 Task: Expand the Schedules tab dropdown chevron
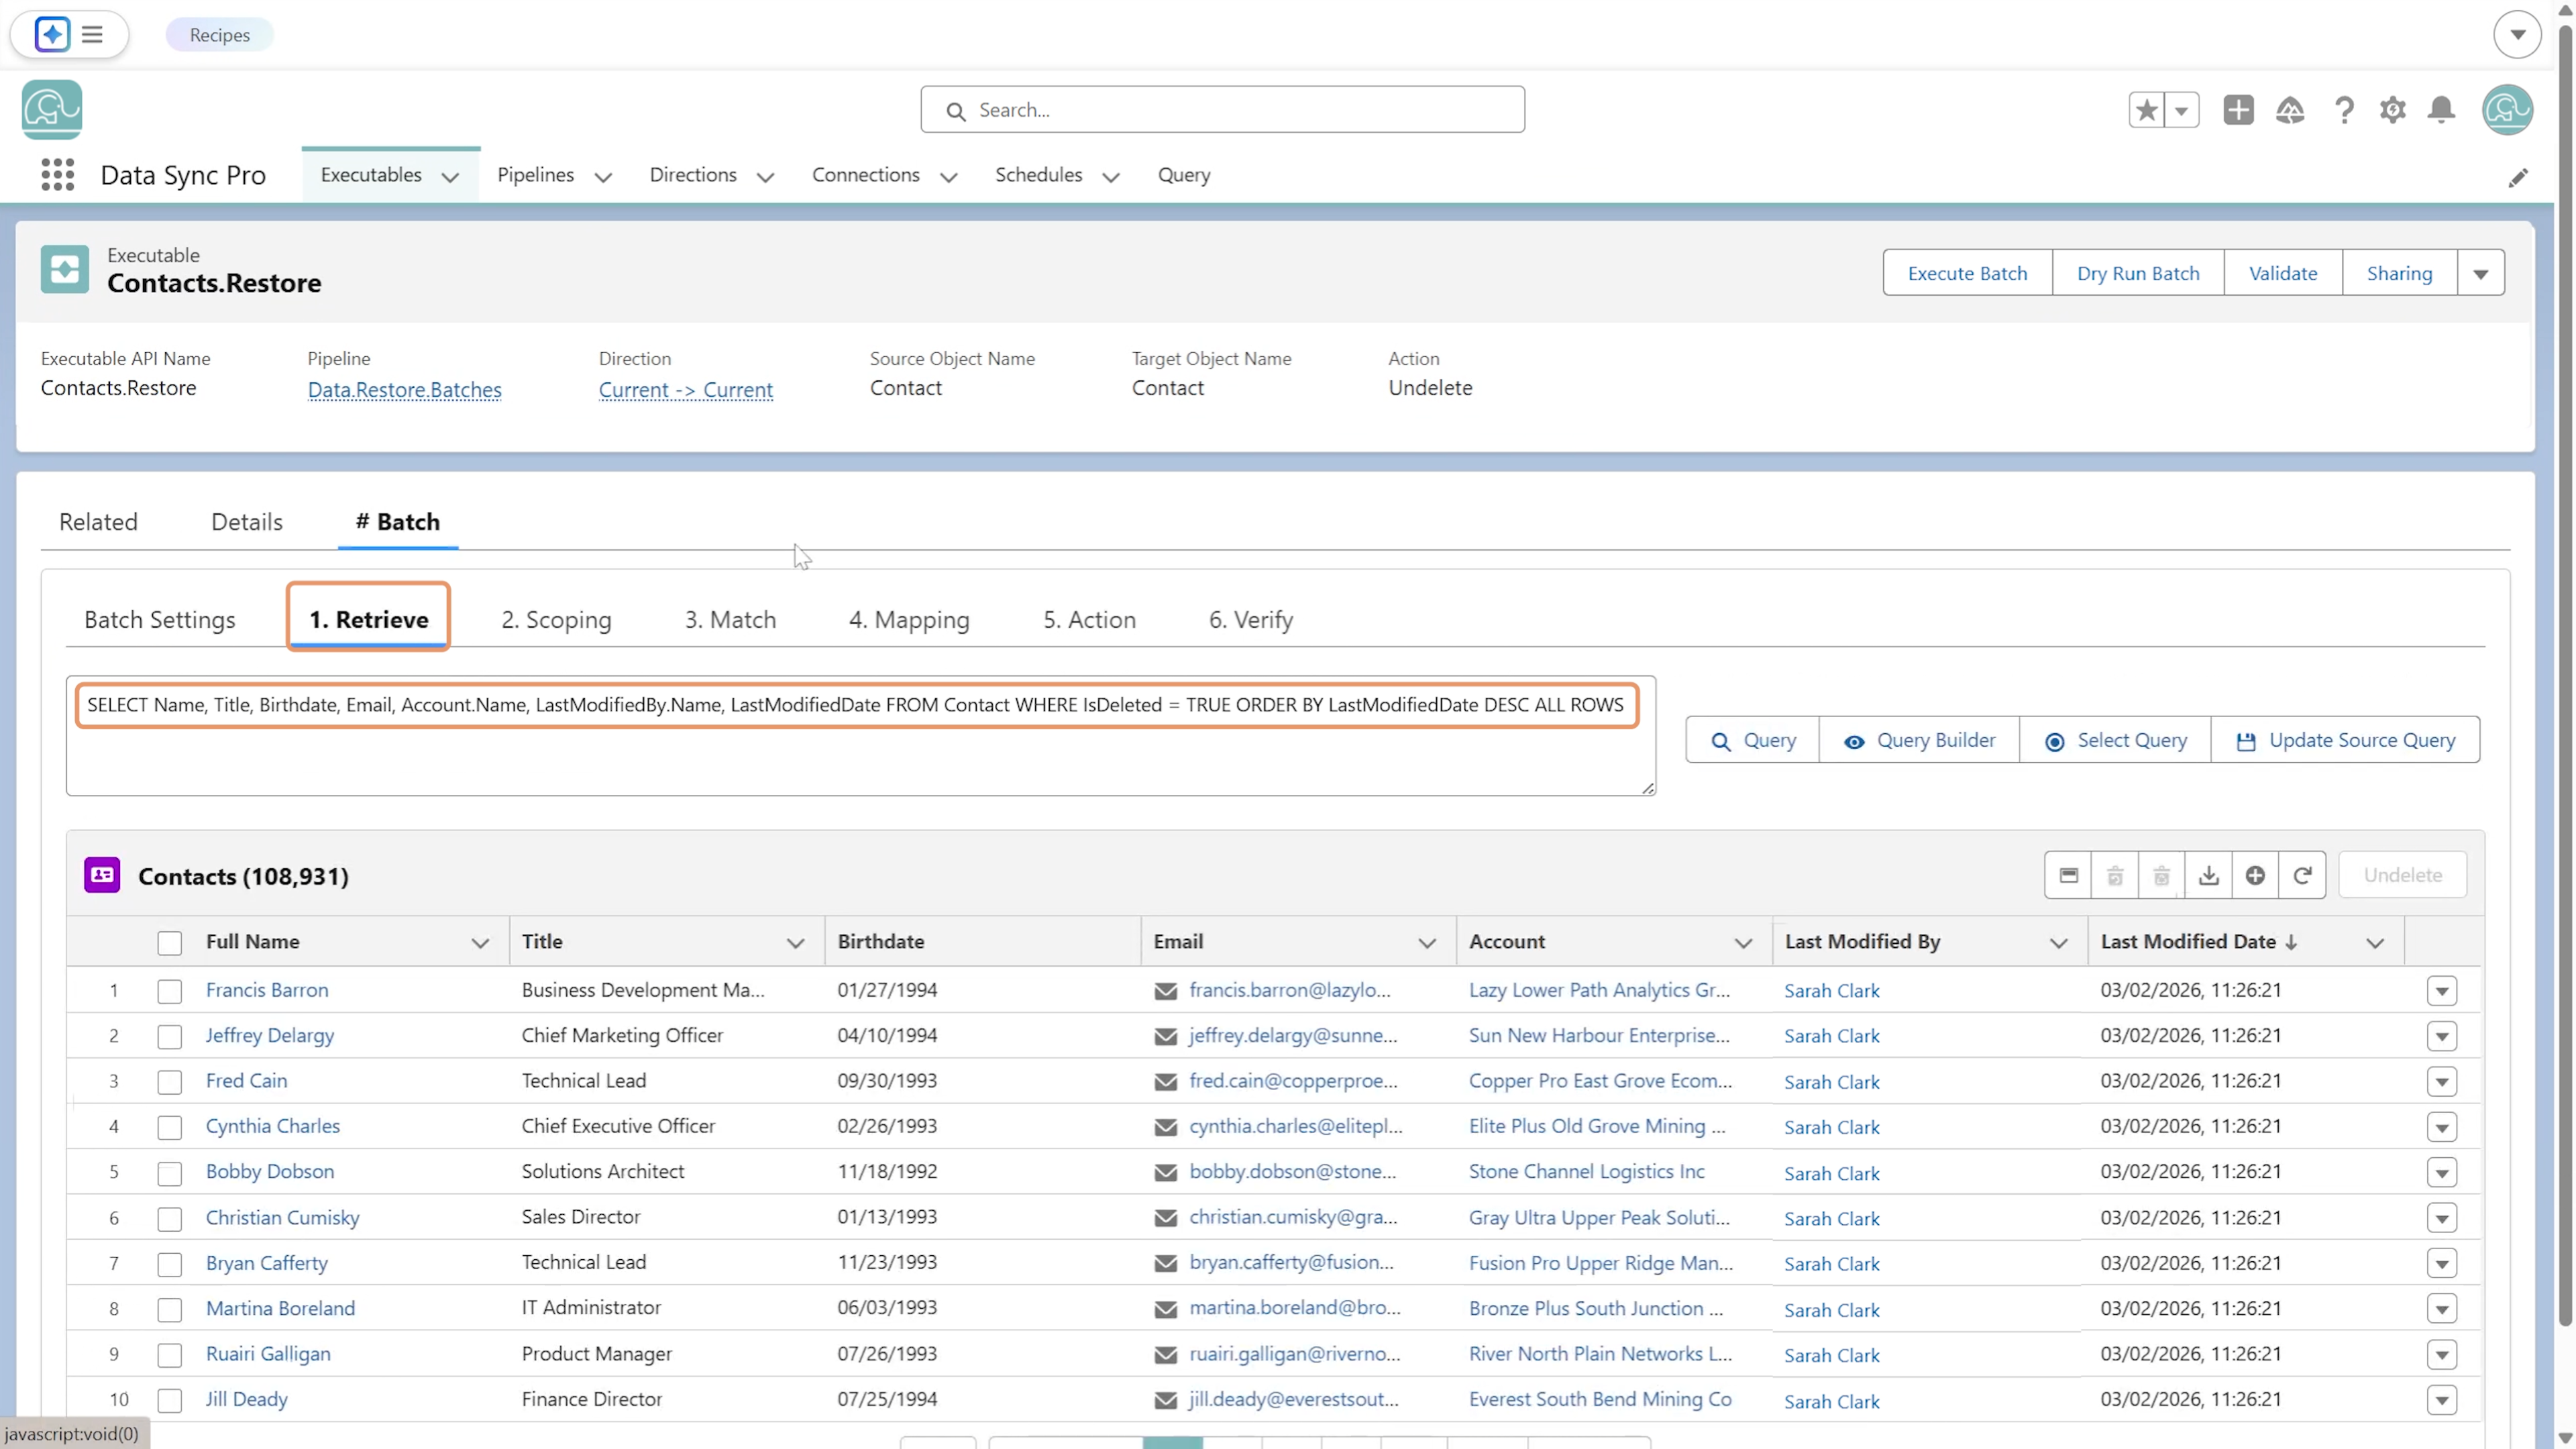coord(1110,177)
